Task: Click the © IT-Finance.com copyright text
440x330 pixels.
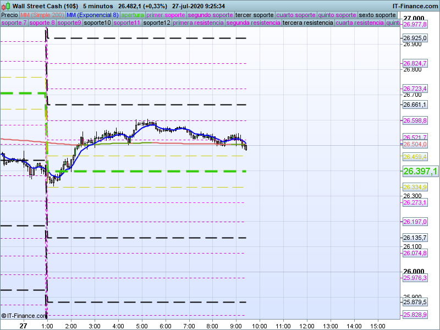Action: (25, 316)
